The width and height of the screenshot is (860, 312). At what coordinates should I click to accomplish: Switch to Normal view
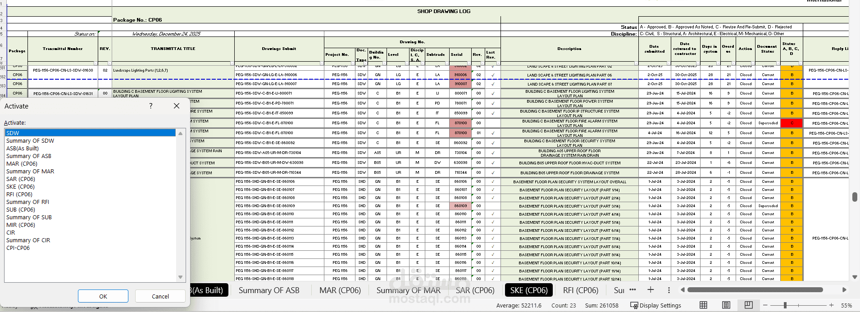point(703,305)
